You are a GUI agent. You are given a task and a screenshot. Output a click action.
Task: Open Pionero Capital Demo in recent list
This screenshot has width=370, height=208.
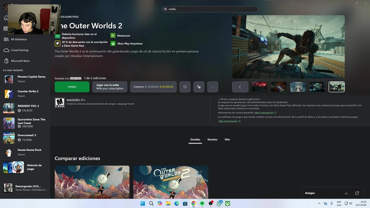click(25, 79)
